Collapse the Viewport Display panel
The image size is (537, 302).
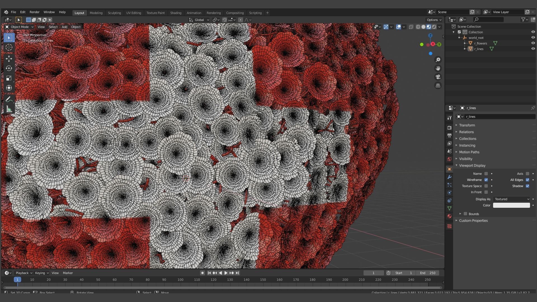(472, 166)
